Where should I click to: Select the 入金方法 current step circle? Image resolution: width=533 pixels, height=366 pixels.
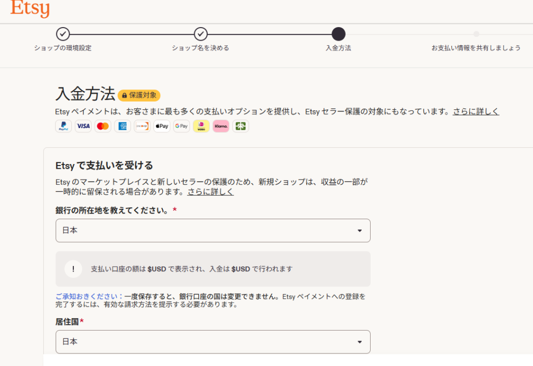tap(338, 34)
